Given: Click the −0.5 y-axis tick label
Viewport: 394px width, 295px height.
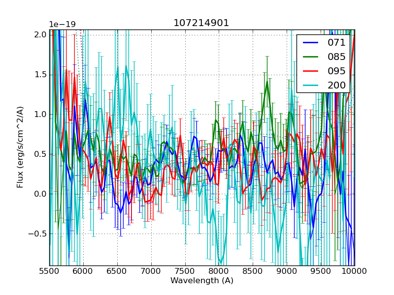Looking at the screenshot, I should tap(38, 234).
